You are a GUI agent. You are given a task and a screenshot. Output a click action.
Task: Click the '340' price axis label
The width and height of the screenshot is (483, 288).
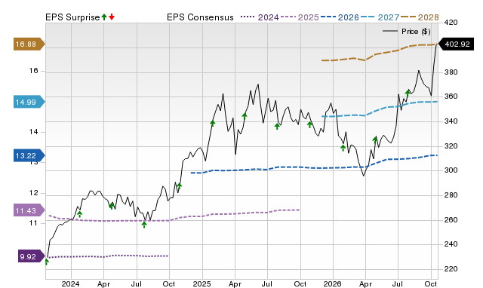click(x=451, y=121)
